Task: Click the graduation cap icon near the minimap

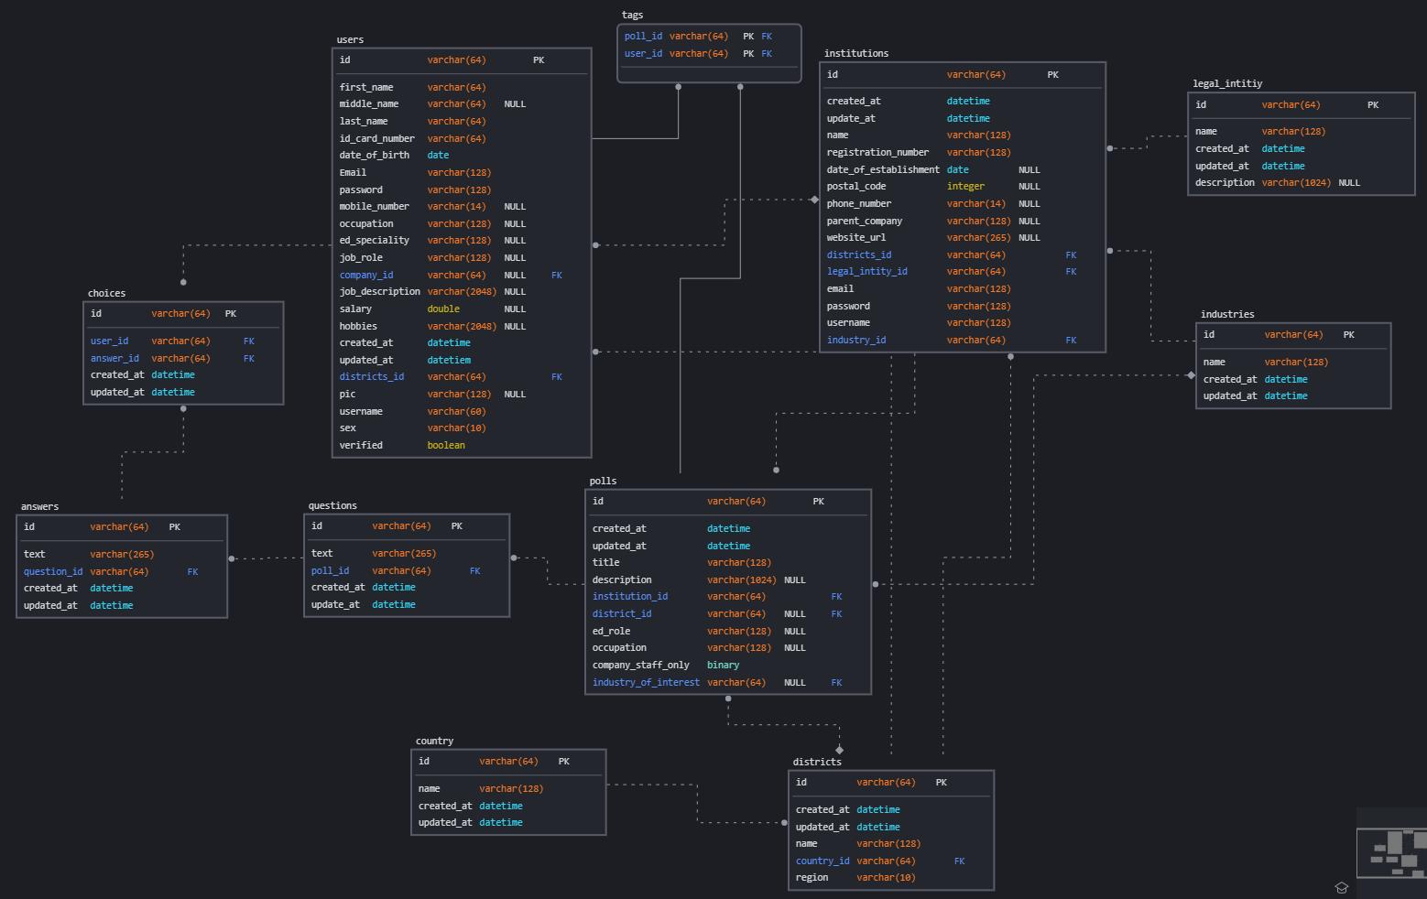Action: 1342,887
